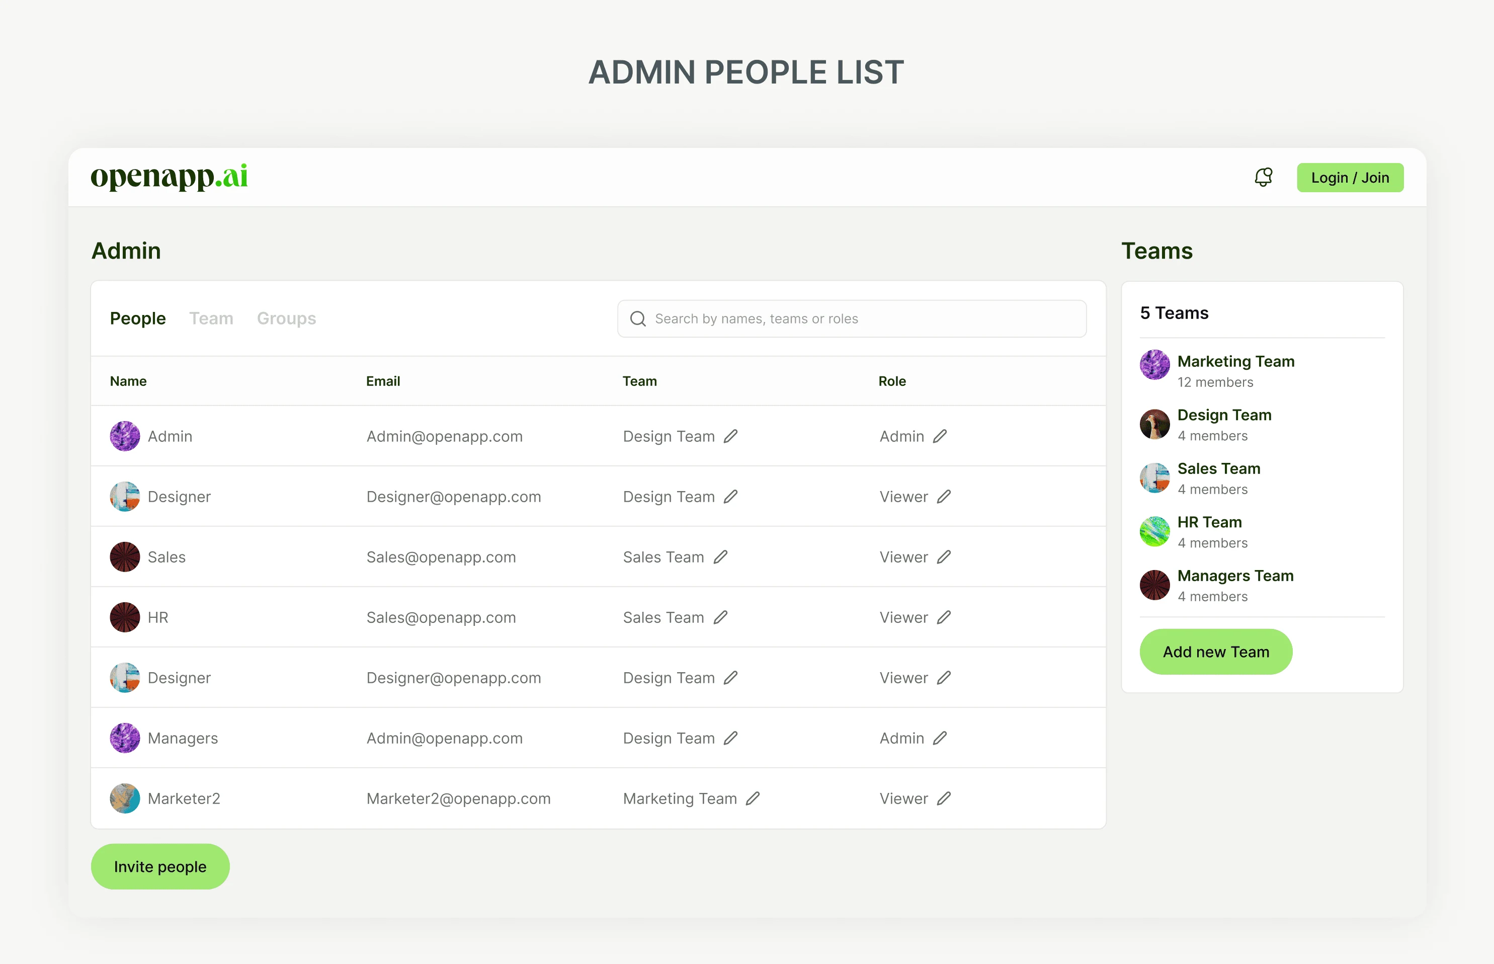The height and width of the screenshot is (964, 1494).
Task: Click the Add new Team button
Action: coord(1216,652)
